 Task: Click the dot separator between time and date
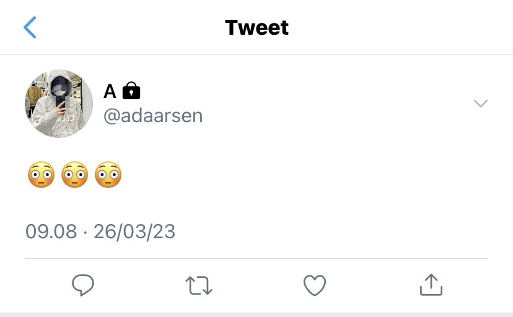85,232
